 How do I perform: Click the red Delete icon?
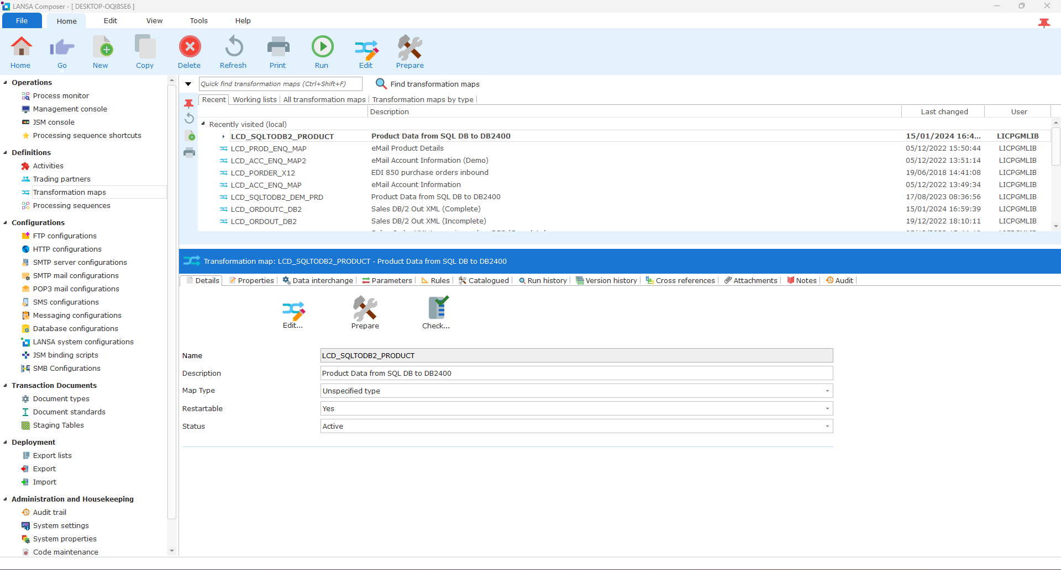pos(190,47)
